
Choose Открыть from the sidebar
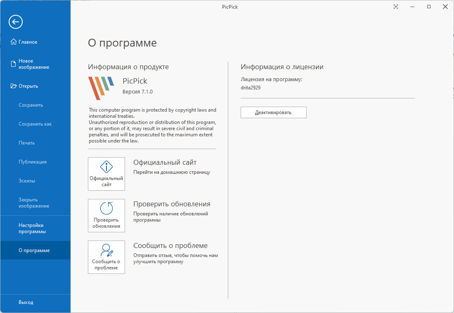[35, 86]
